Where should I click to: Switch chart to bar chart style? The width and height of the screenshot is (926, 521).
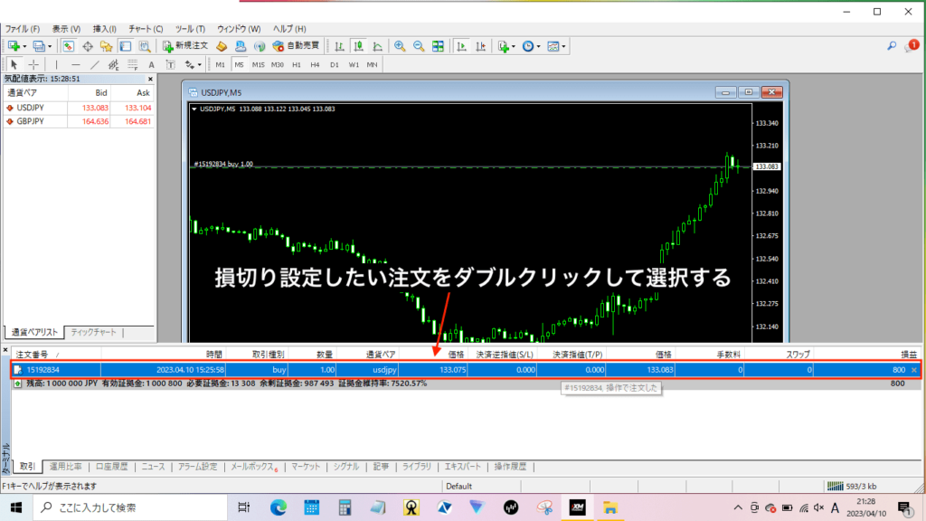(340, 46)
